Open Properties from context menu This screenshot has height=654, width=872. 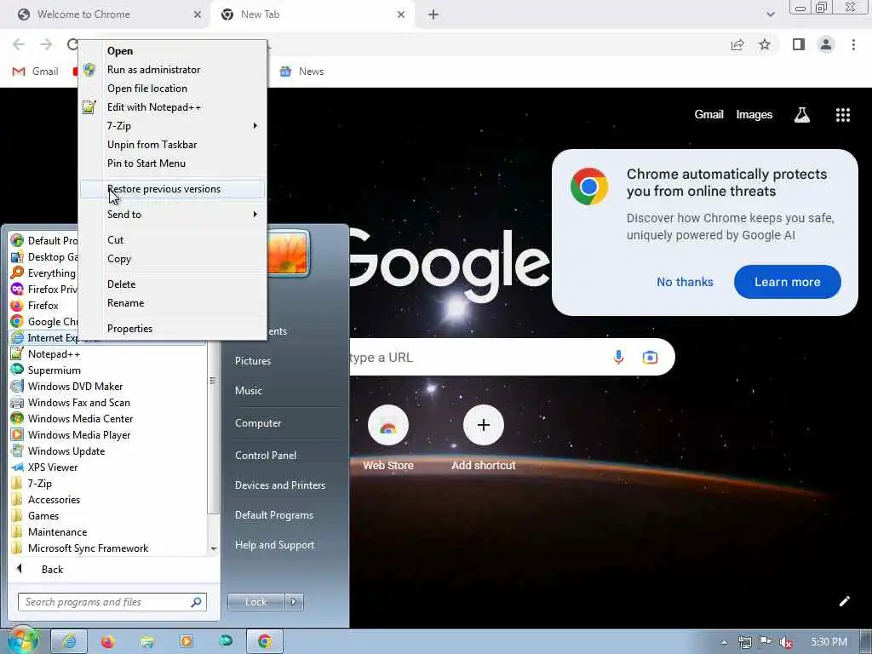[173, 329]
